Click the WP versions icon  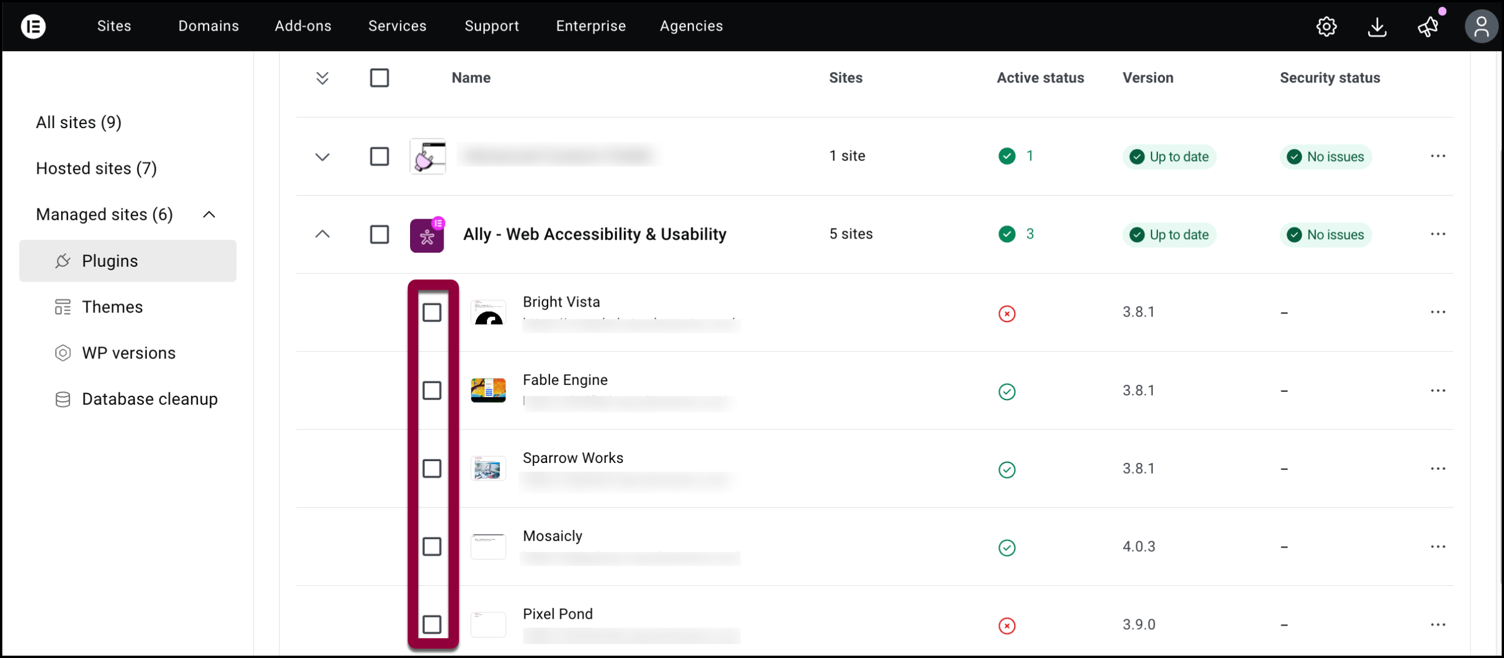coord(63,352)
